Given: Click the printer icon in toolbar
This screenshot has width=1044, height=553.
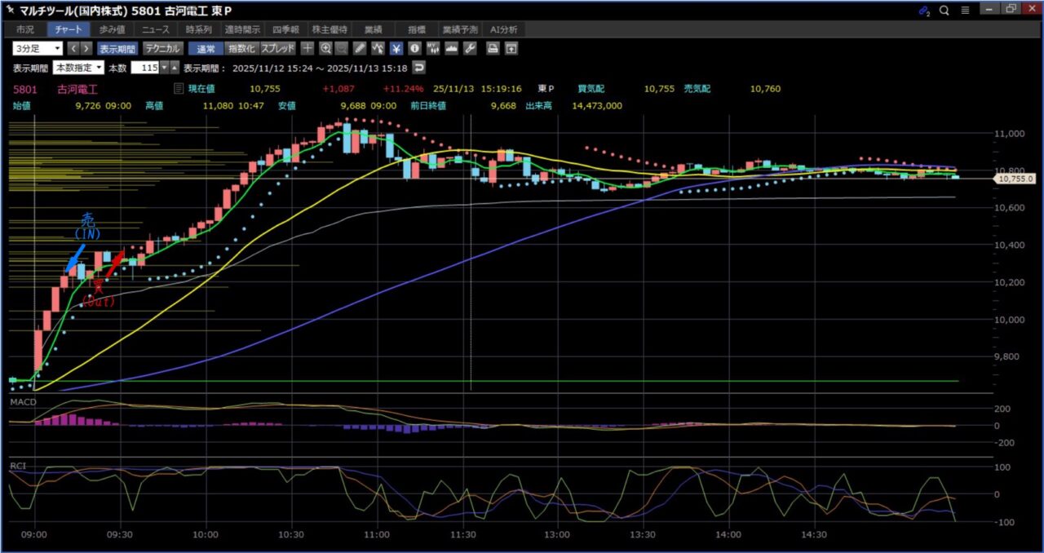Looking at the screenshot, I should click(x=493, y=48).
